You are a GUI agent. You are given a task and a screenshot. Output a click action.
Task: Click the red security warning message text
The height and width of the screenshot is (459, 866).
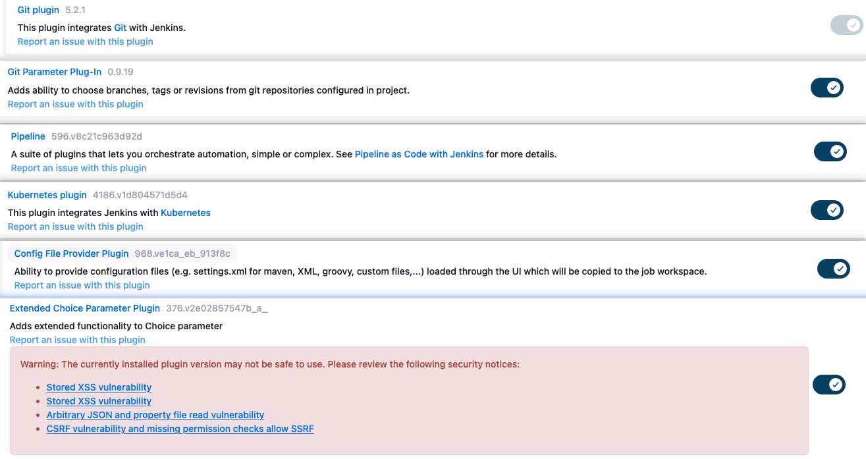(x=270, y=364)
